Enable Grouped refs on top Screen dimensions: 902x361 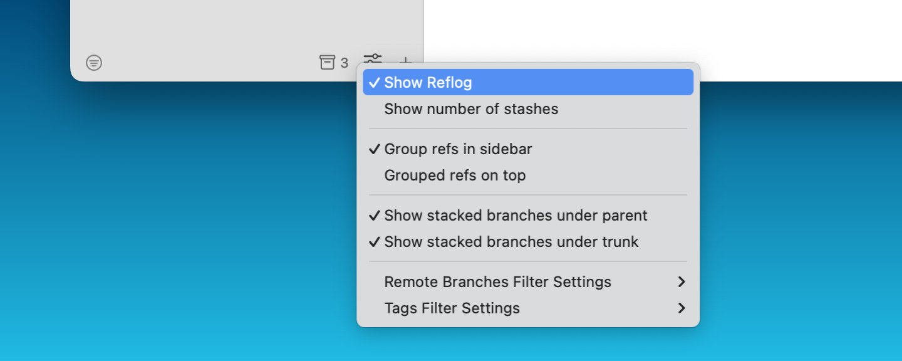455,175
